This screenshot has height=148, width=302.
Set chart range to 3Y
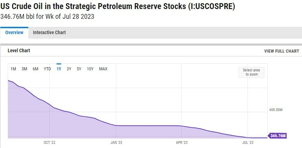click(x=69, y=69)
